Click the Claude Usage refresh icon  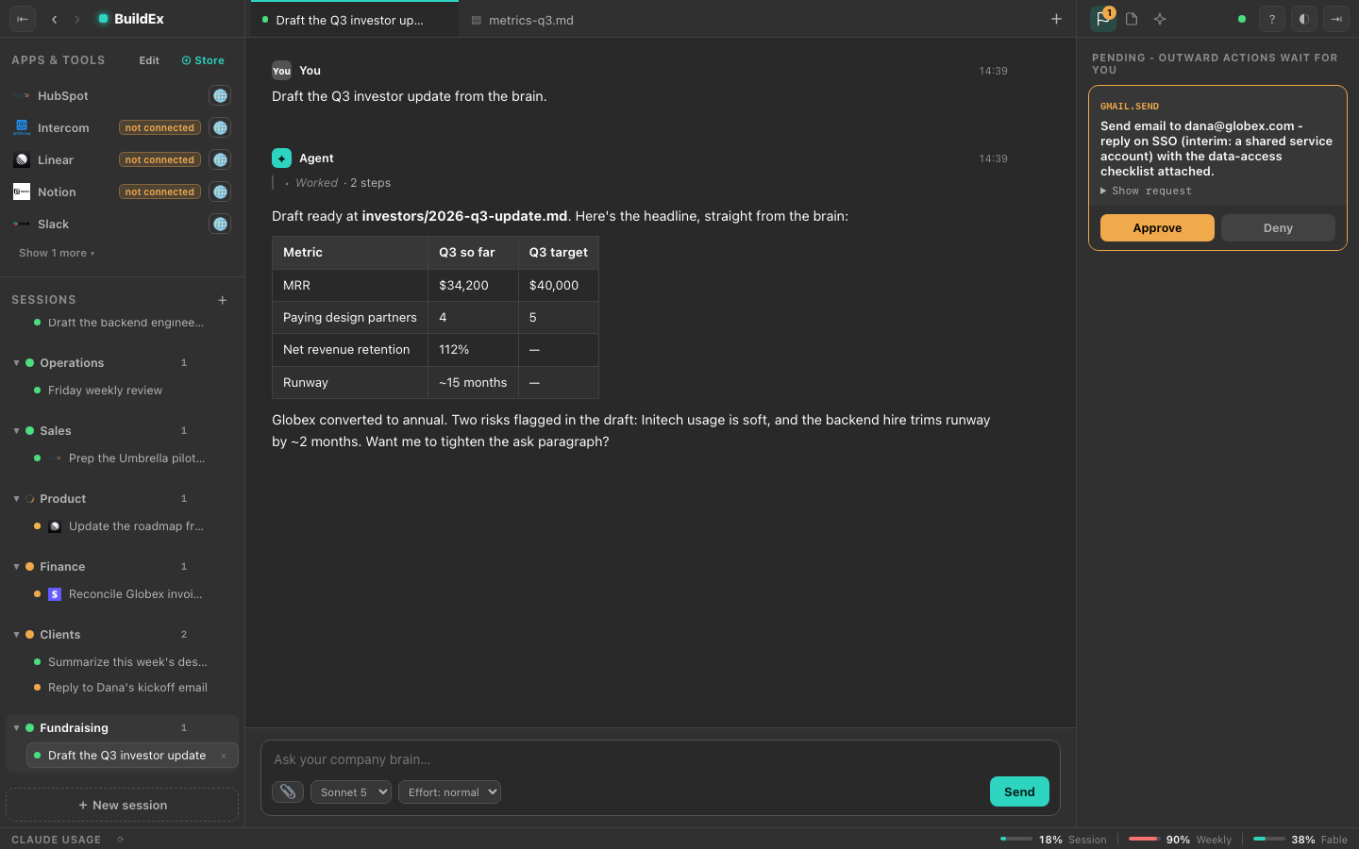tap(120, 840)
